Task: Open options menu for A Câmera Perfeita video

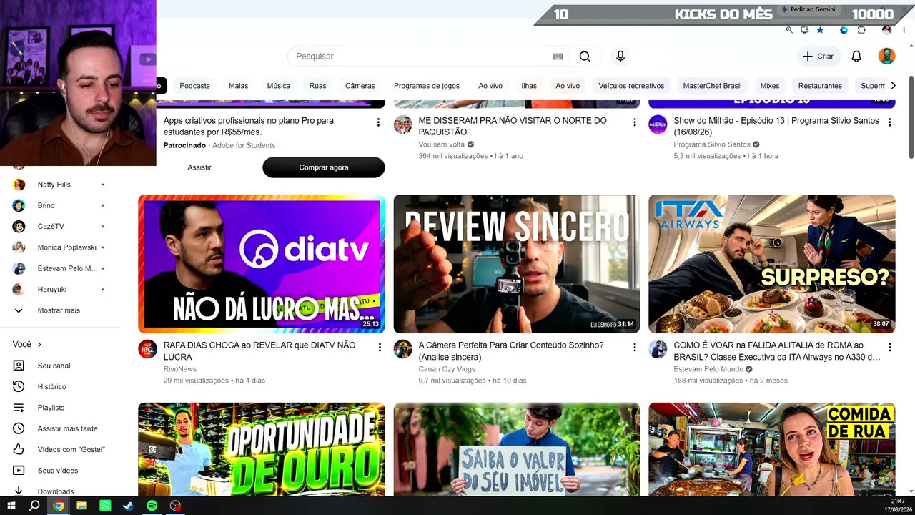Action: [x=634, y=348]
